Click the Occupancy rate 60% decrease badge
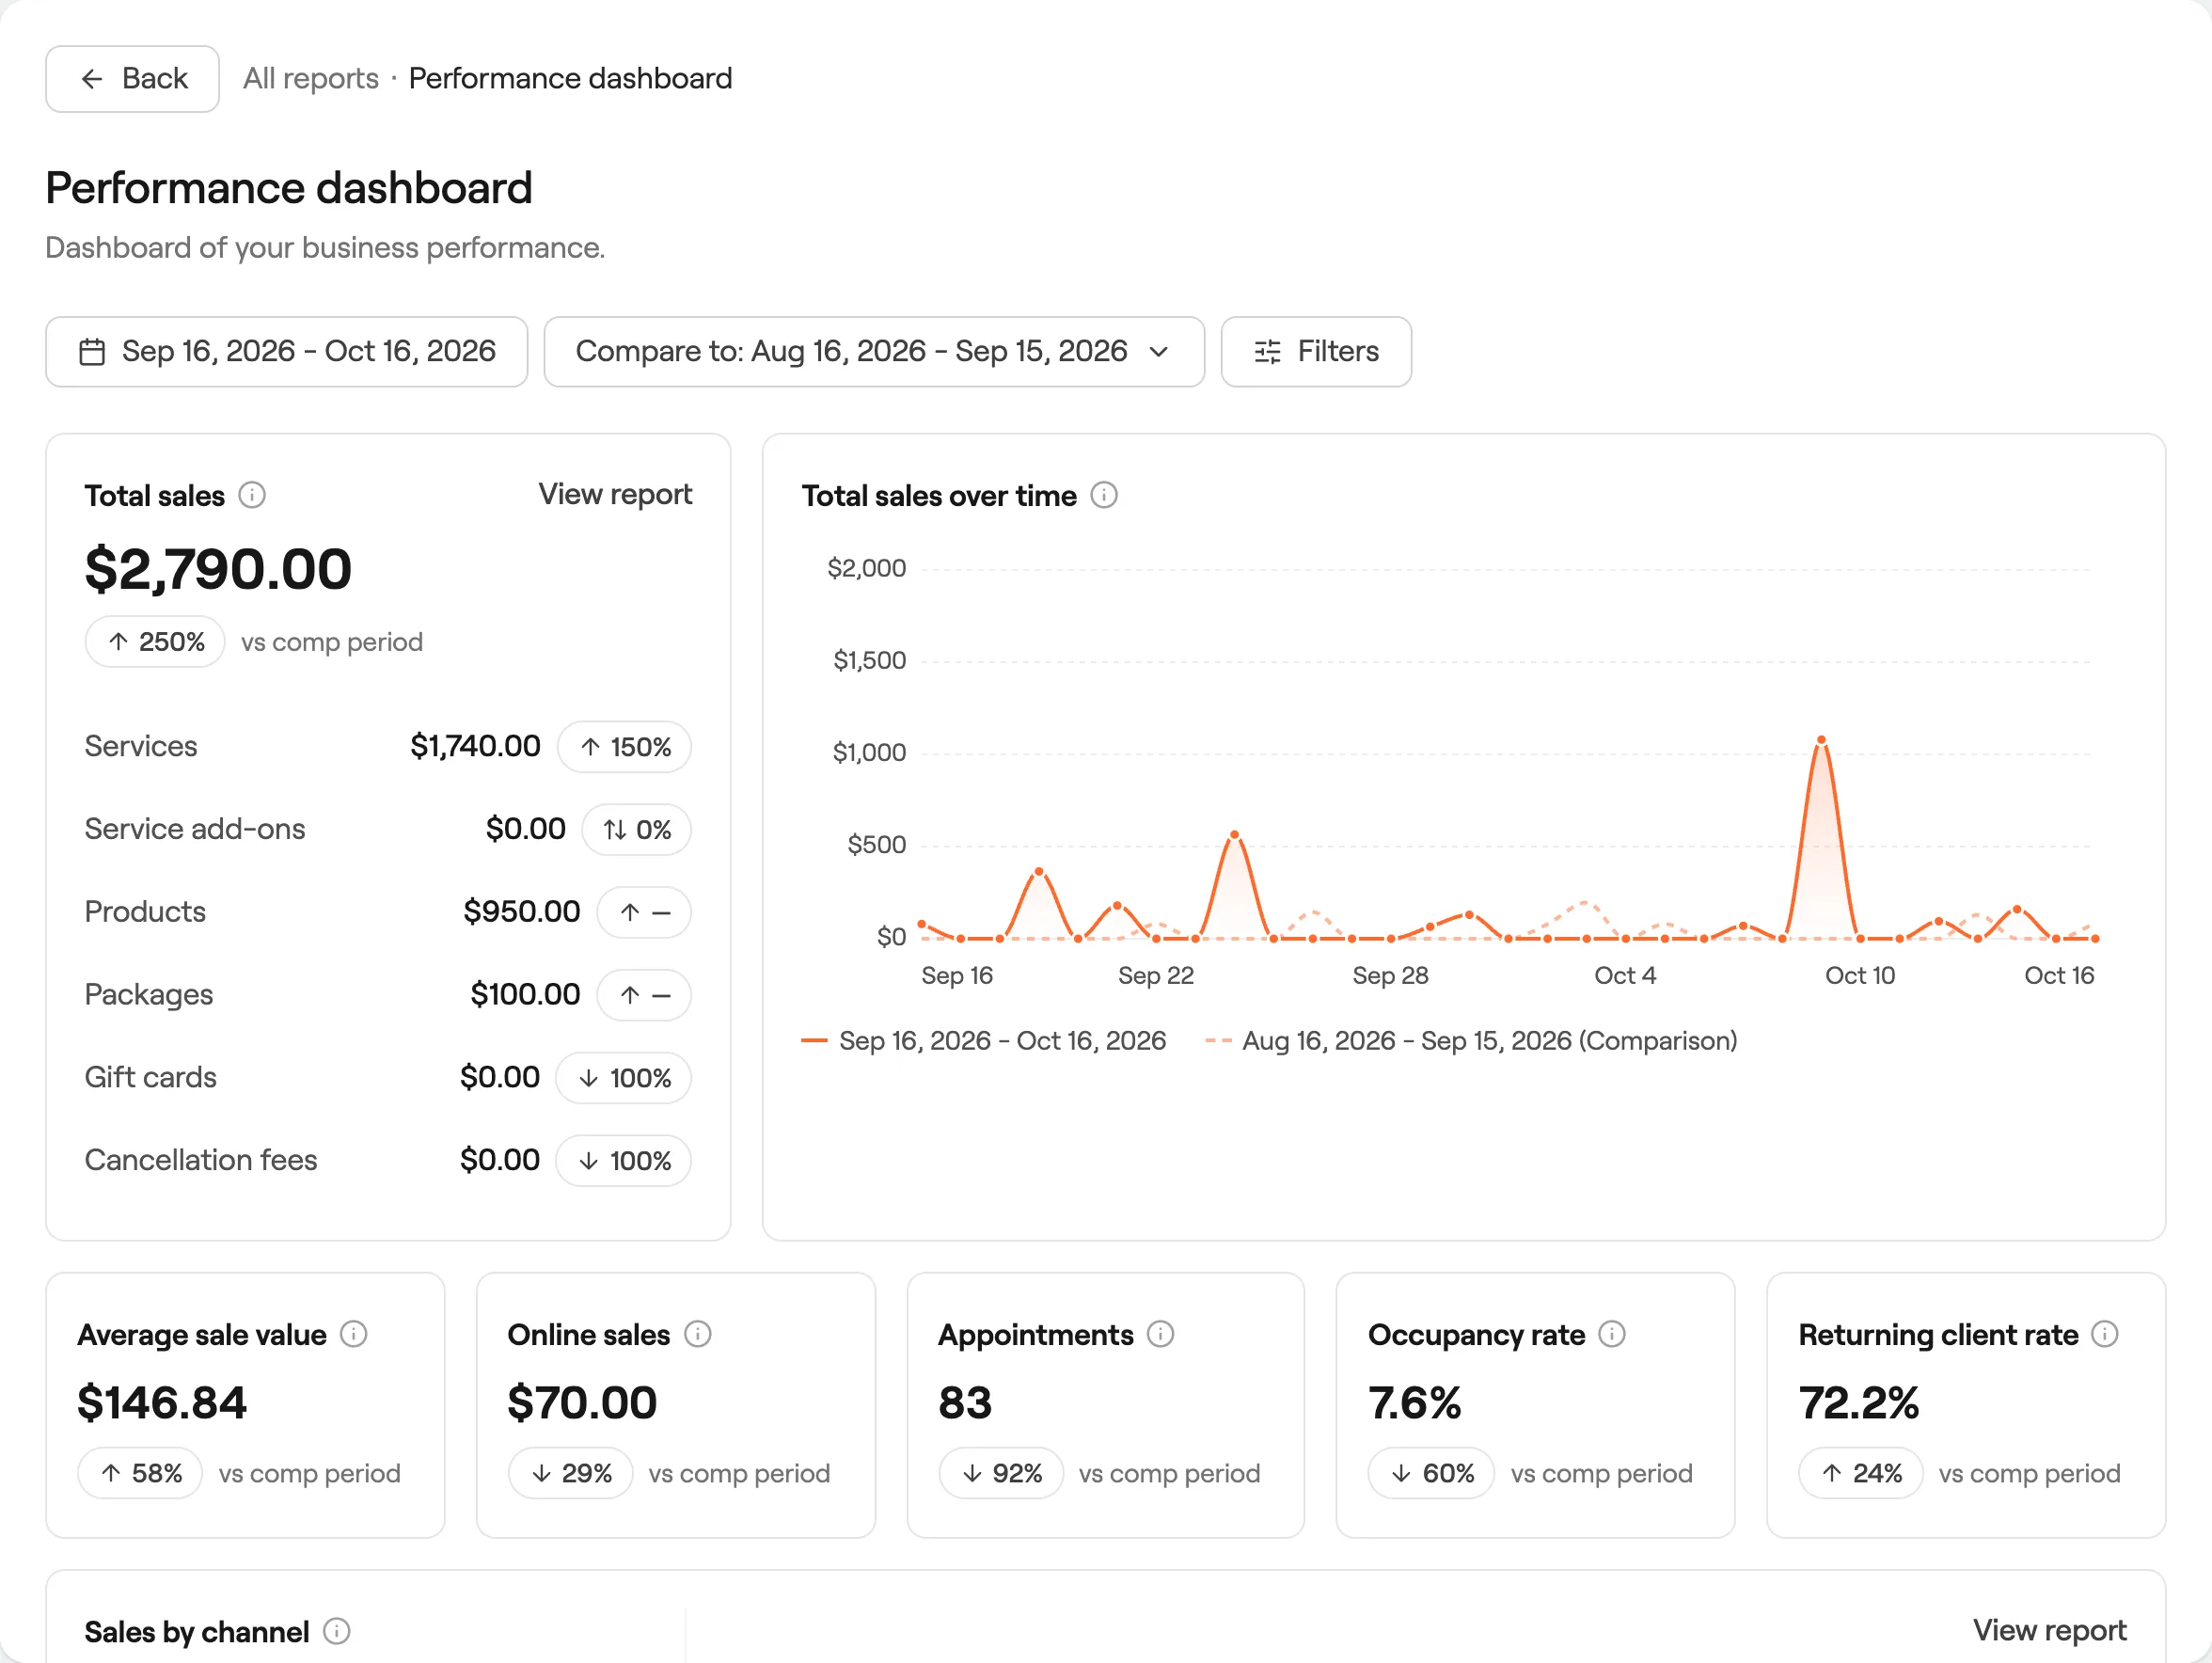The width and height of the screenshot is (2212, 1663). click(x=1432, y=1474)
